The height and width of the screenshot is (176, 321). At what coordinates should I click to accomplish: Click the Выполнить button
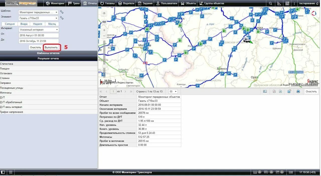click(51, 47)
